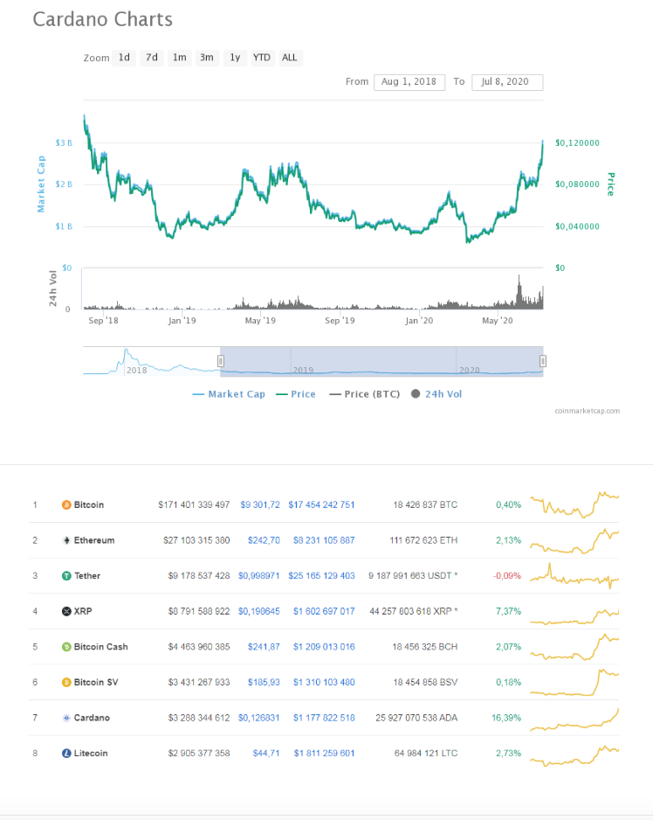Screen dimensions: 653x820
Task: Click Bitcoin Cash volume $1 209 013 016
Action: coord(324,647)
